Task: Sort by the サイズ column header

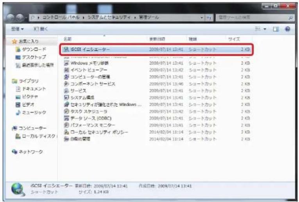Action: click(234, 39)
